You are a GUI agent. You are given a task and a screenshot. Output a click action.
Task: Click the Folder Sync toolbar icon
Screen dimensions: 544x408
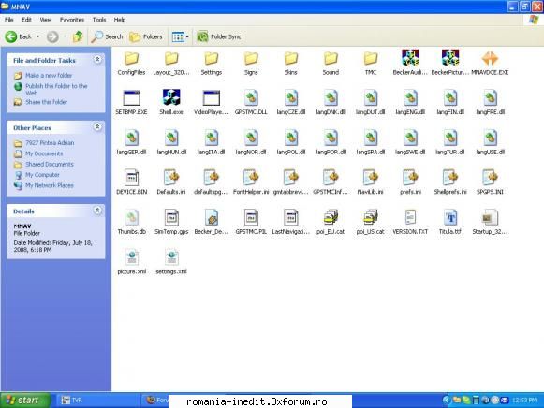click(x=202, y=36)
